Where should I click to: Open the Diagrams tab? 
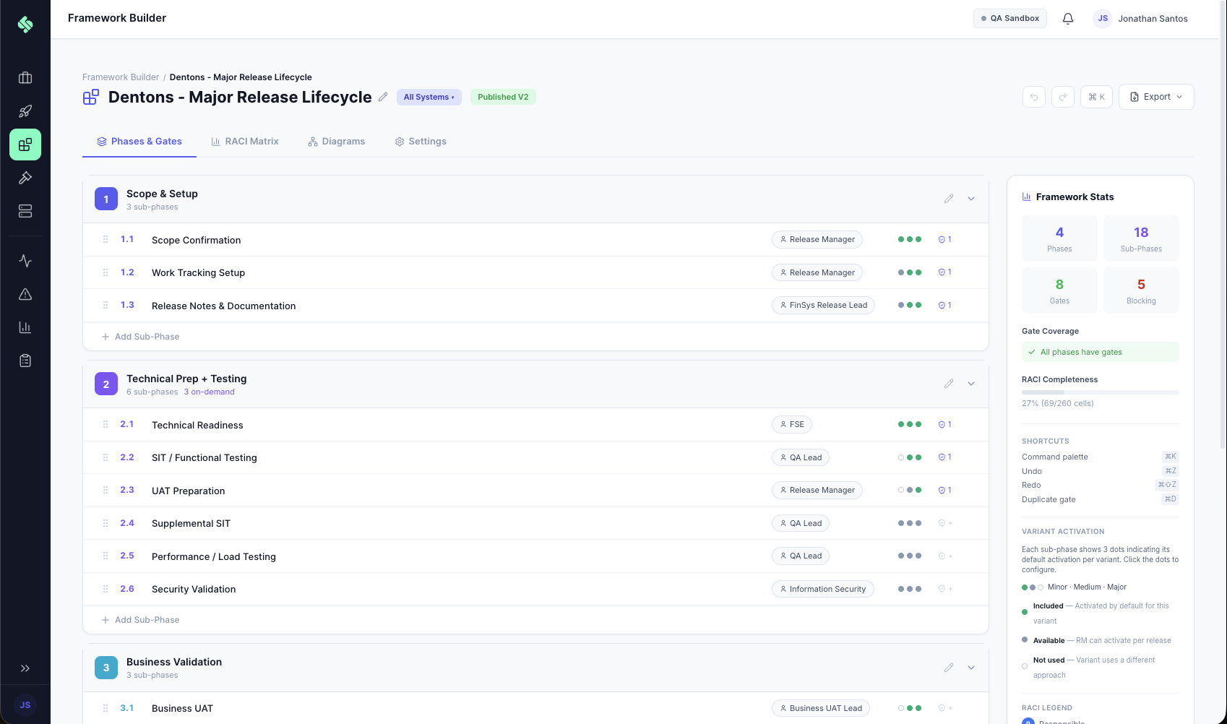(x=336, y=141)
